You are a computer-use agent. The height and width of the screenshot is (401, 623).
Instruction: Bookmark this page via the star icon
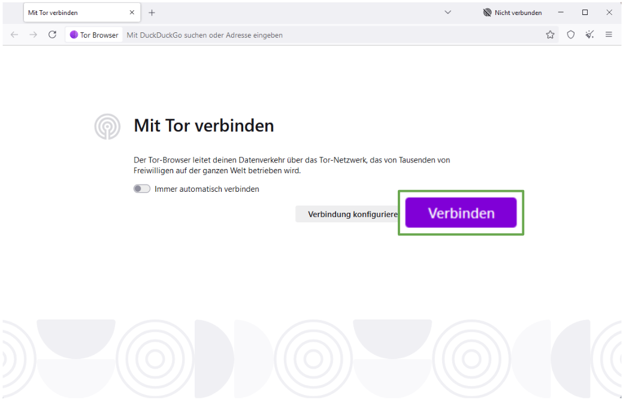tap(550, 34)
